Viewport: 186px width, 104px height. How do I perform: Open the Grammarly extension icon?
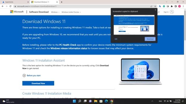[x=164, y=6]
